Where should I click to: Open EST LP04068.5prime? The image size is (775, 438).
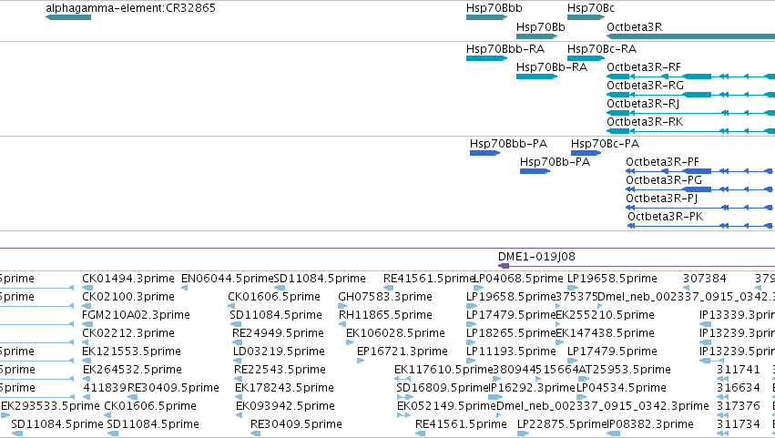478,289
